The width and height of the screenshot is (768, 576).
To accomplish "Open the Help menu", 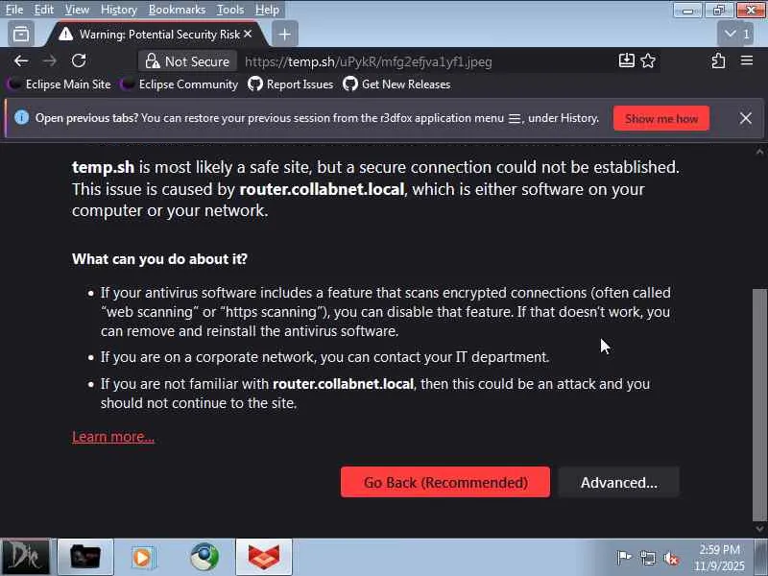I will [267, 10].
